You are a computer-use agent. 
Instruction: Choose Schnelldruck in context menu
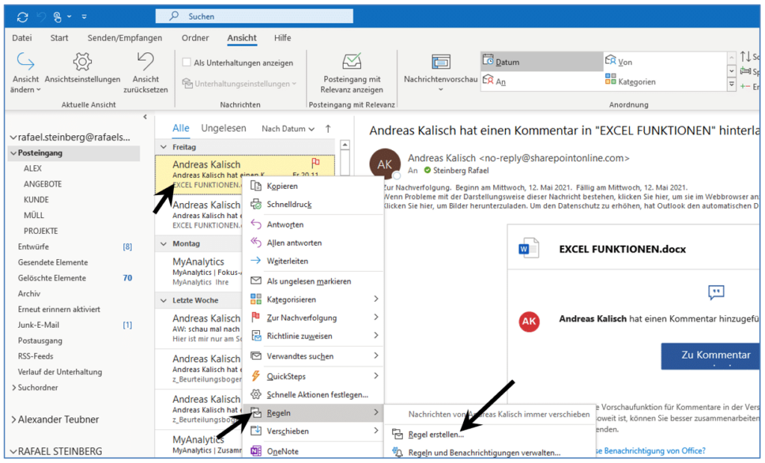313,205
